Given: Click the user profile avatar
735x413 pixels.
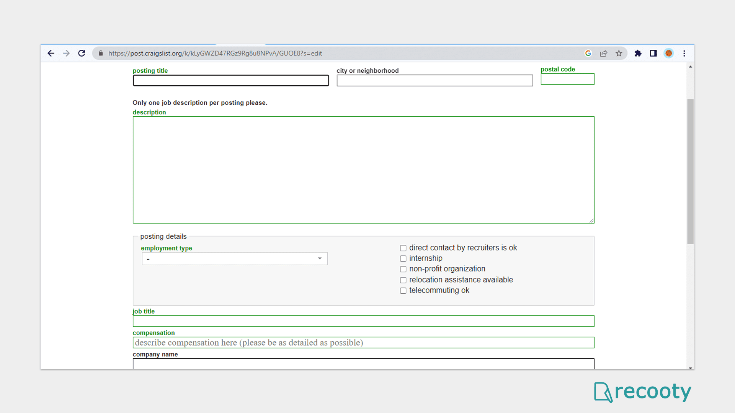Looking at the screenshot, I should [x=669, y=53].
